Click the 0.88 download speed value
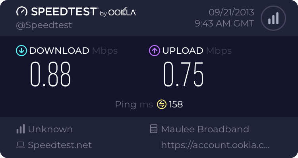 click(x=51, y=74)
